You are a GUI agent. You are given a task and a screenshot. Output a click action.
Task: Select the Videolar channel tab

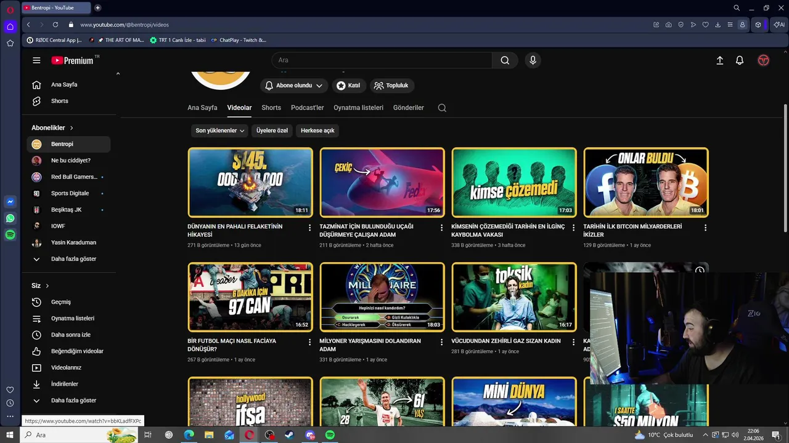tap(239, 108)
